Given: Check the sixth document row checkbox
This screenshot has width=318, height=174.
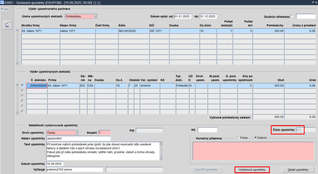Looking at the screenshot, I should click(x=23, y=111).
